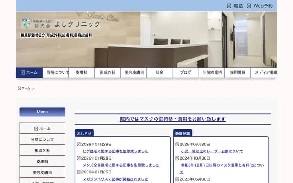The width and height of the screenshot is (293, 183).
Task: Open the ホーム tab in navigation bar
Action: (x=29, y=73)
